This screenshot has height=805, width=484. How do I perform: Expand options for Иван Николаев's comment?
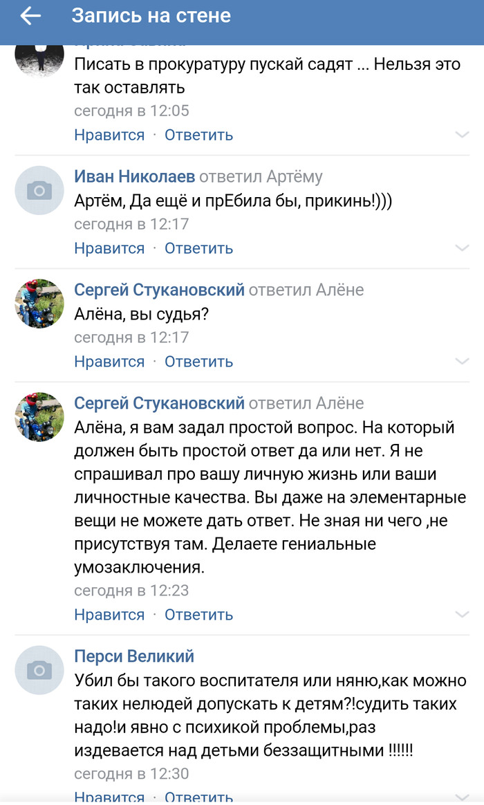tap(462, 248)
